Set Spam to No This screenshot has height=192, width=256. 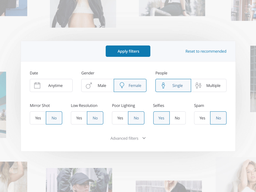[x=218, y=118]
